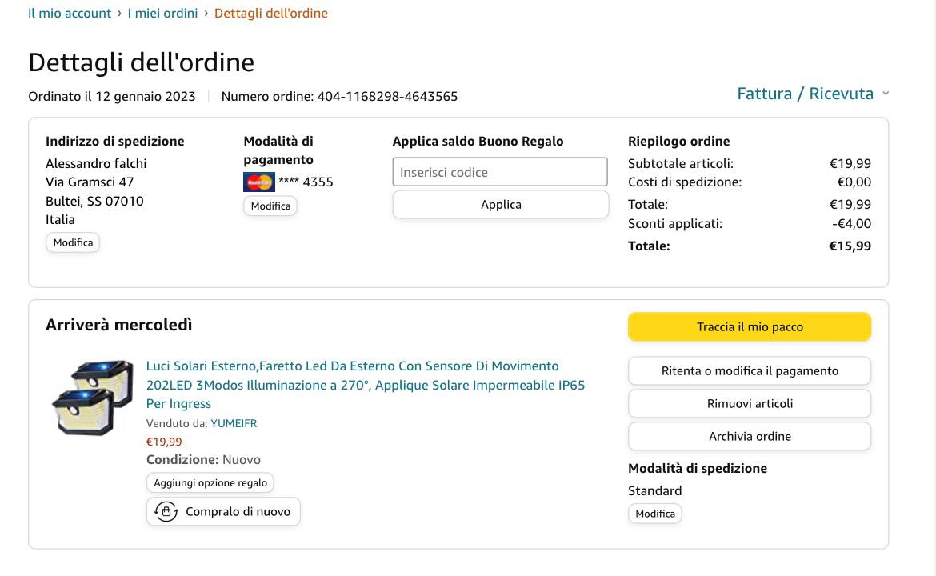
Task: Click Aggiungi opzione regalo button
Action: pos(210,483)
